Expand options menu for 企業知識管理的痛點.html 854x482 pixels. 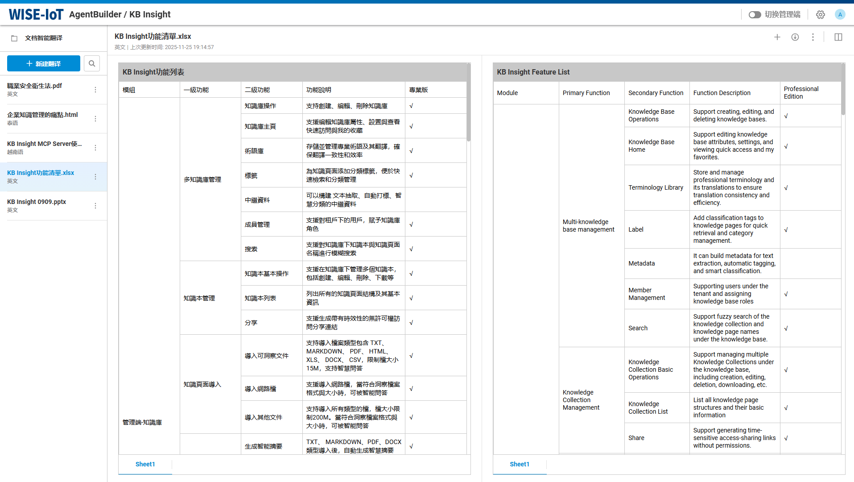click(95, 119)
